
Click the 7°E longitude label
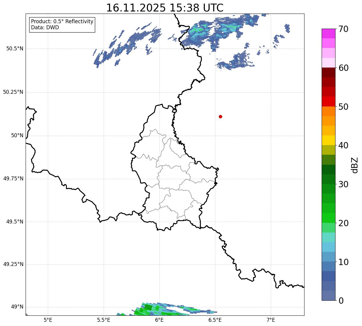tap(271, 320)
